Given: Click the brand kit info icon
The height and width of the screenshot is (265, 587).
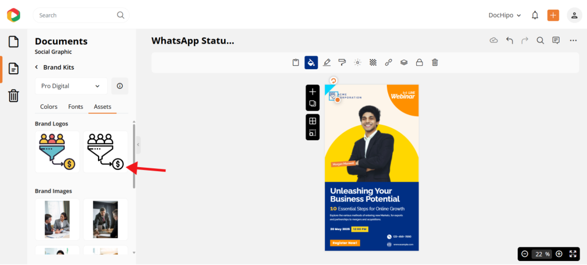Looking at the screenshot, I should [120, 86].
